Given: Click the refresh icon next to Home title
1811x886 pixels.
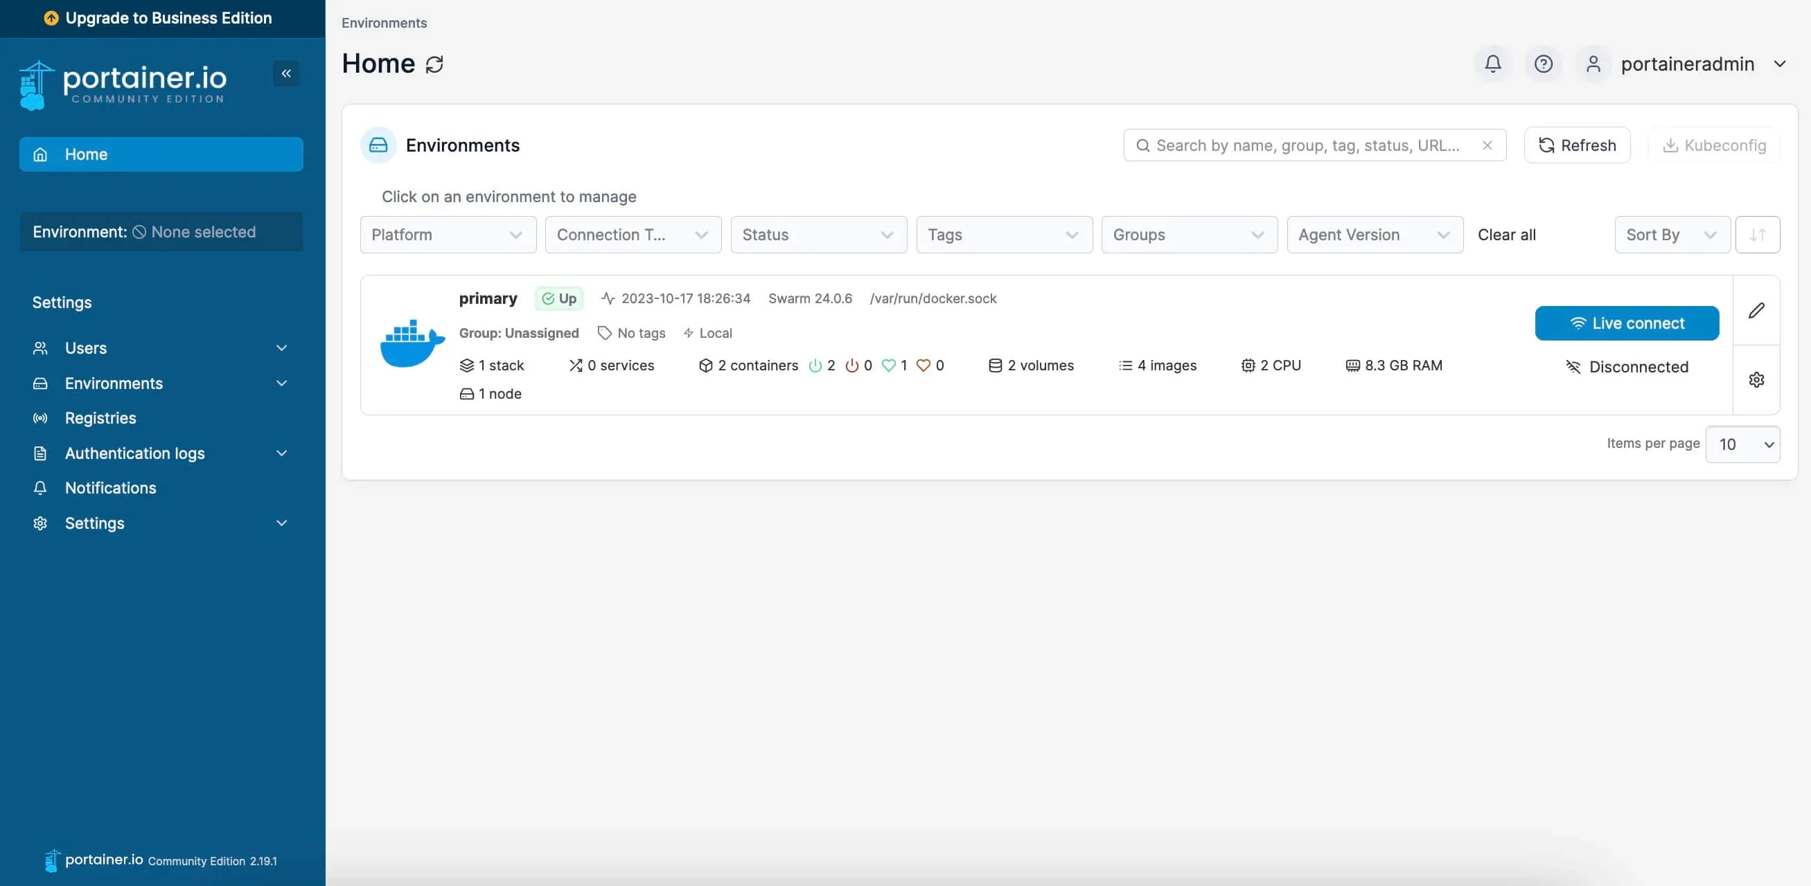Looking at the screenshot, I should point(434,64).
